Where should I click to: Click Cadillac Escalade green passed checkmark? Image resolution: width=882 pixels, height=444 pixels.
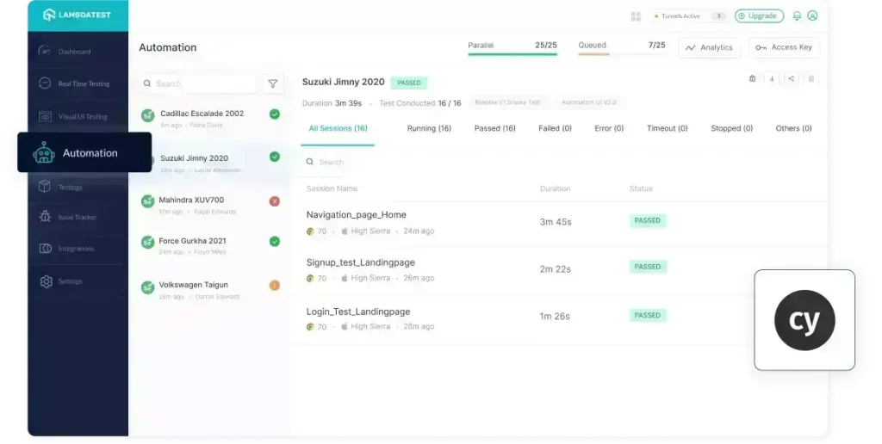click(x=275, y=114)
